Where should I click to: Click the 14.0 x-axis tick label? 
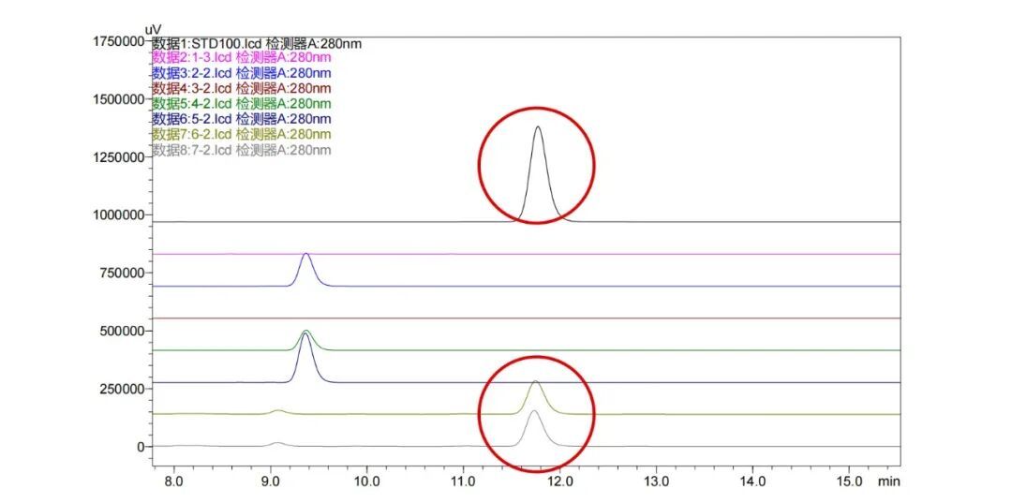coord(752,481)
